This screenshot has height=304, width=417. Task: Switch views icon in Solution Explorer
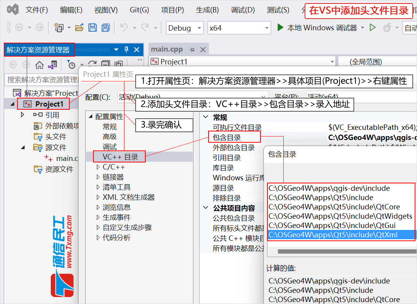pyautogui.click(x=53, y=65)
